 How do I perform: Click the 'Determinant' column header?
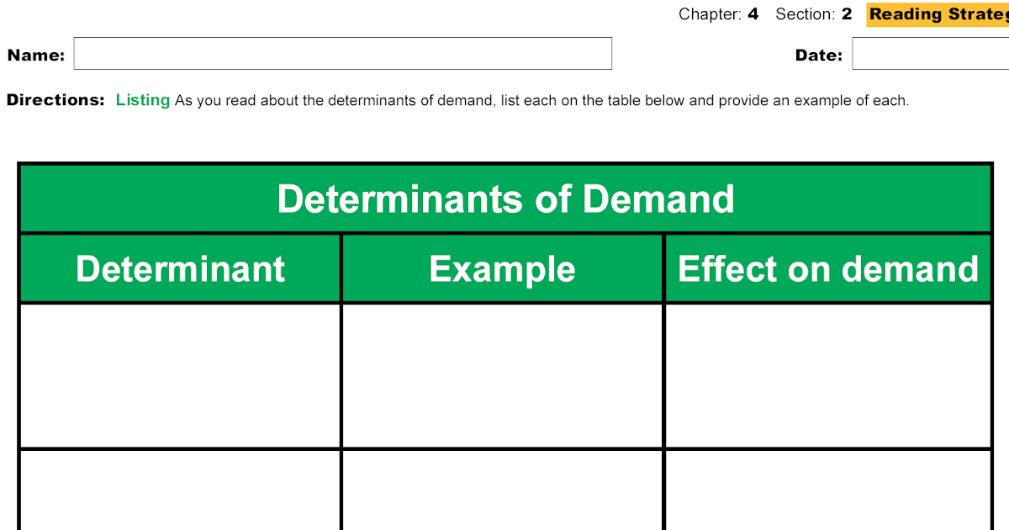point(180,269)
